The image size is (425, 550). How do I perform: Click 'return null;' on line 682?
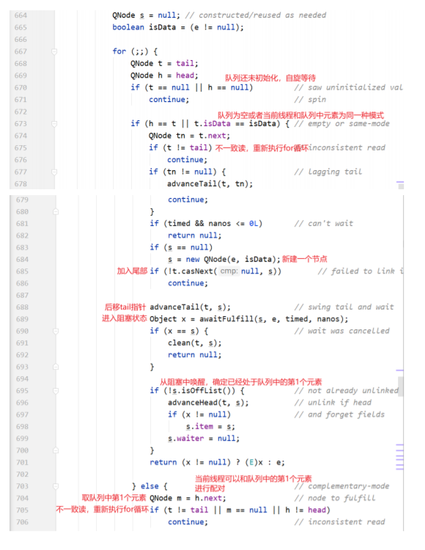[194, 235]
